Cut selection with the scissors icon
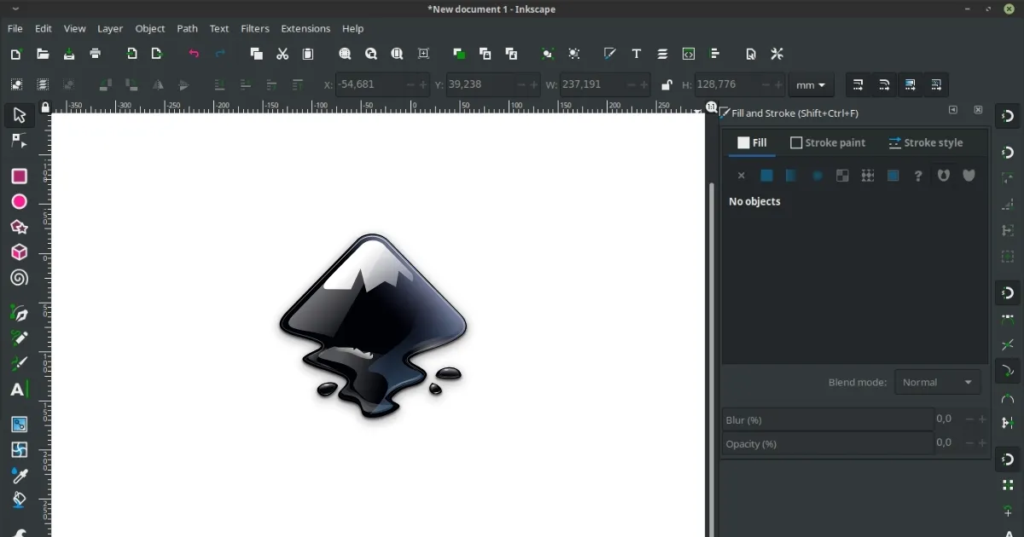Screen dimensions: 1024x537 282,54
